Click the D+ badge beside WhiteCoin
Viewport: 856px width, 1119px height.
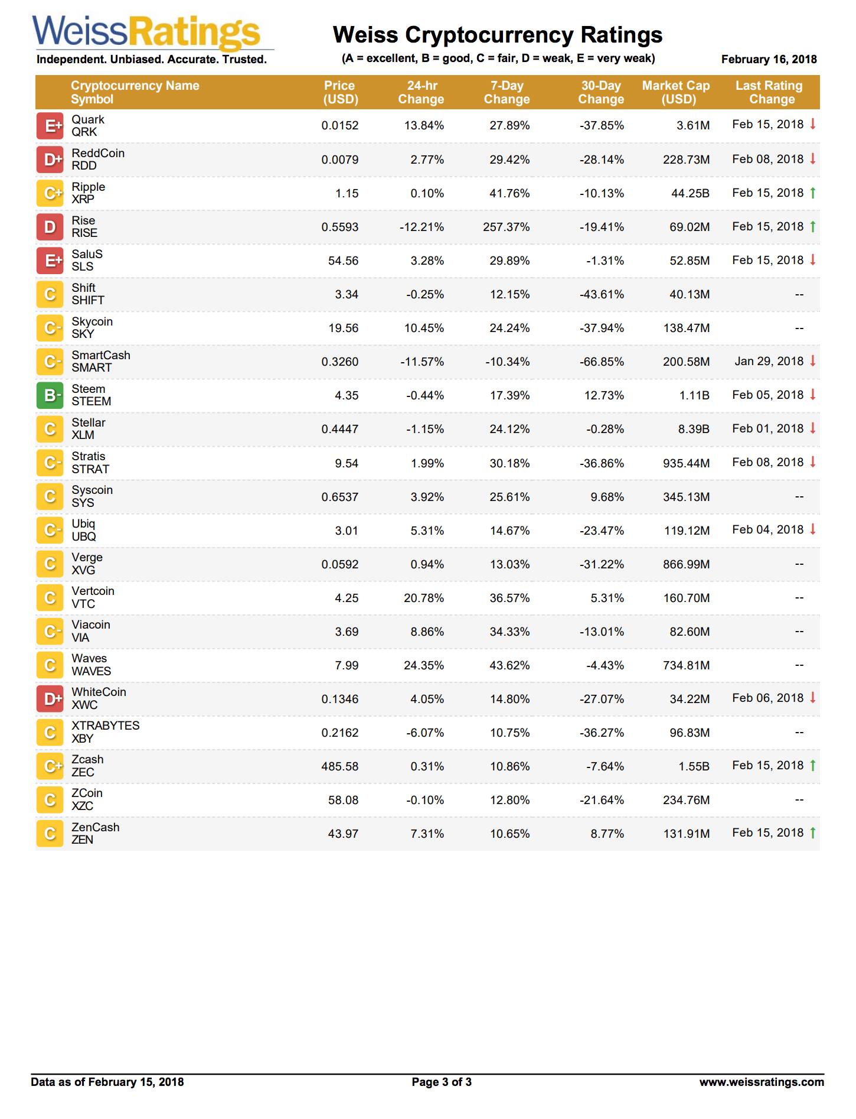(50, 699)
